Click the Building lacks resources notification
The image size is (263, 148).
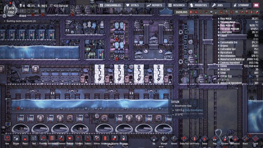click(21, 21)
